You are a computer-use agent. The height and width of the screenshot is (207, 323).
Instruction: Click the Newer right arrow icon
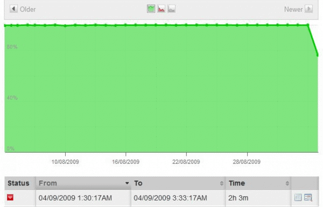309,9
